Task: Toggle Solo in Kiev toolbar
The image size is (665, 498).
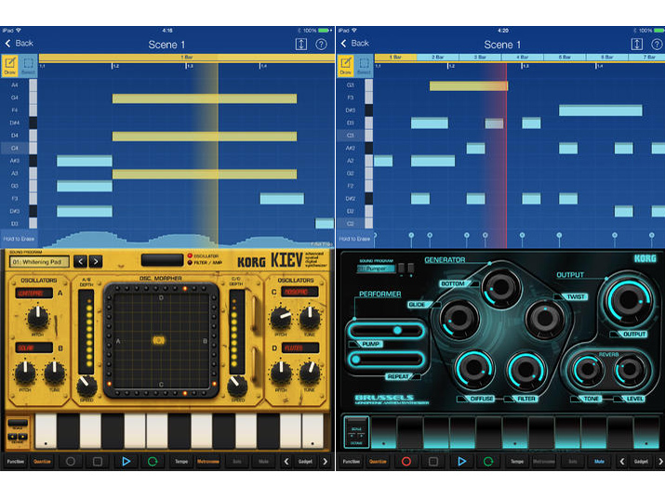Action: [237, 462]
